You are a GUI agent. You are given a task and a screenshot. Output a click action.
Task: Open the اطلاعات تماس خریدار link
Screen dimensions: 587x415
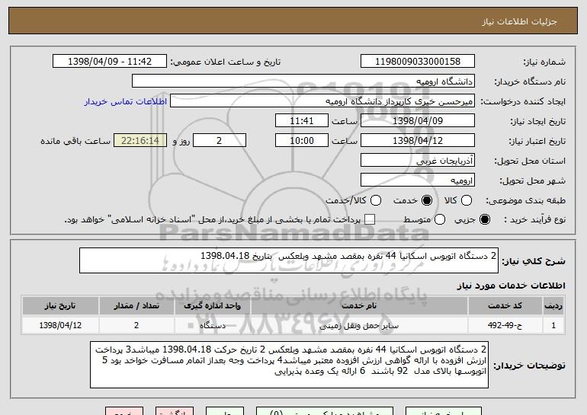point(126,102)
